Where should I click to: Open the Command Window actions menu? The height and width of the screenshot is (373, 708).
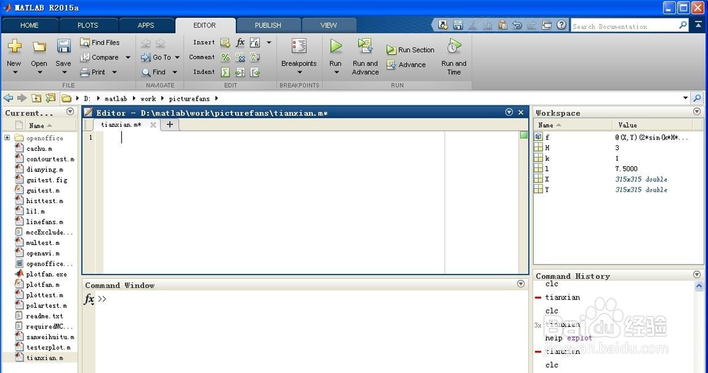tap(520, 284)
